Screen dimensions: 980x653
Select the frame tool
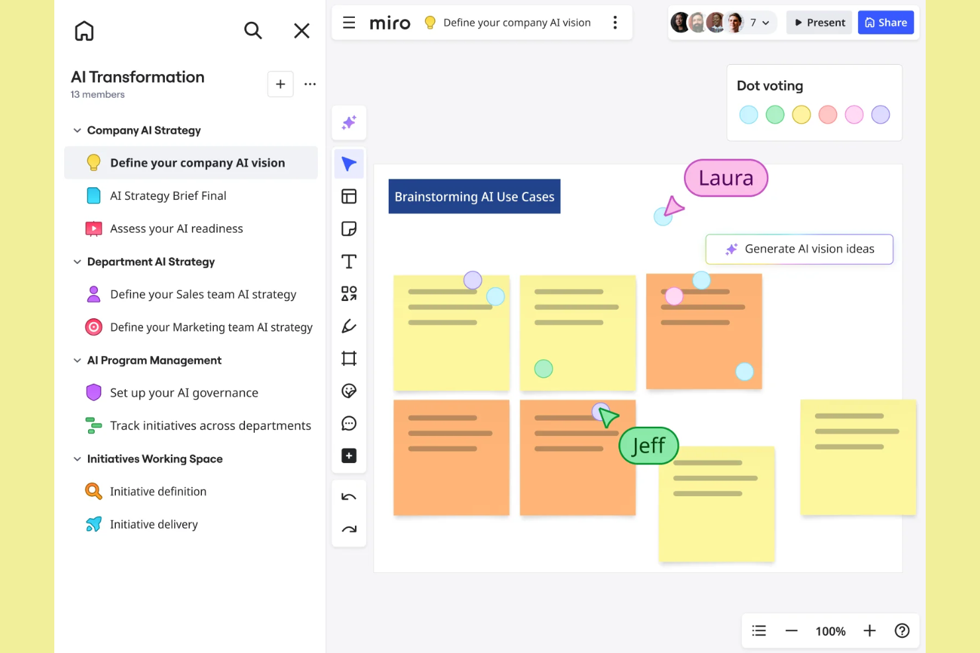349,358
